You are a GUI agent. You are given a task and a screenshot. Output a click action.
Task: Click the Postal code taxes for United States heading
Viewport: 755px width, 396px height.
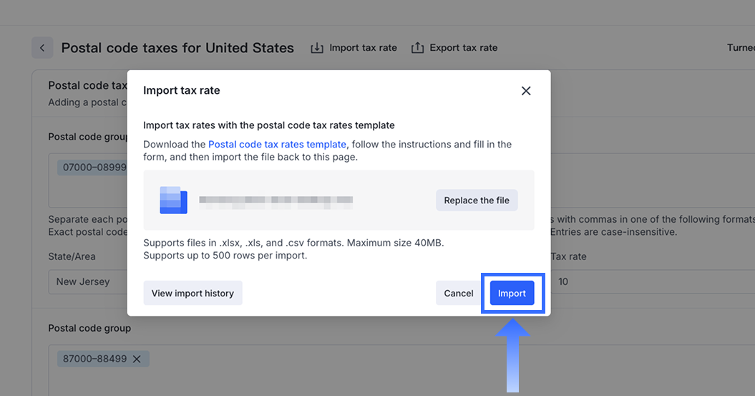[177, 48]
